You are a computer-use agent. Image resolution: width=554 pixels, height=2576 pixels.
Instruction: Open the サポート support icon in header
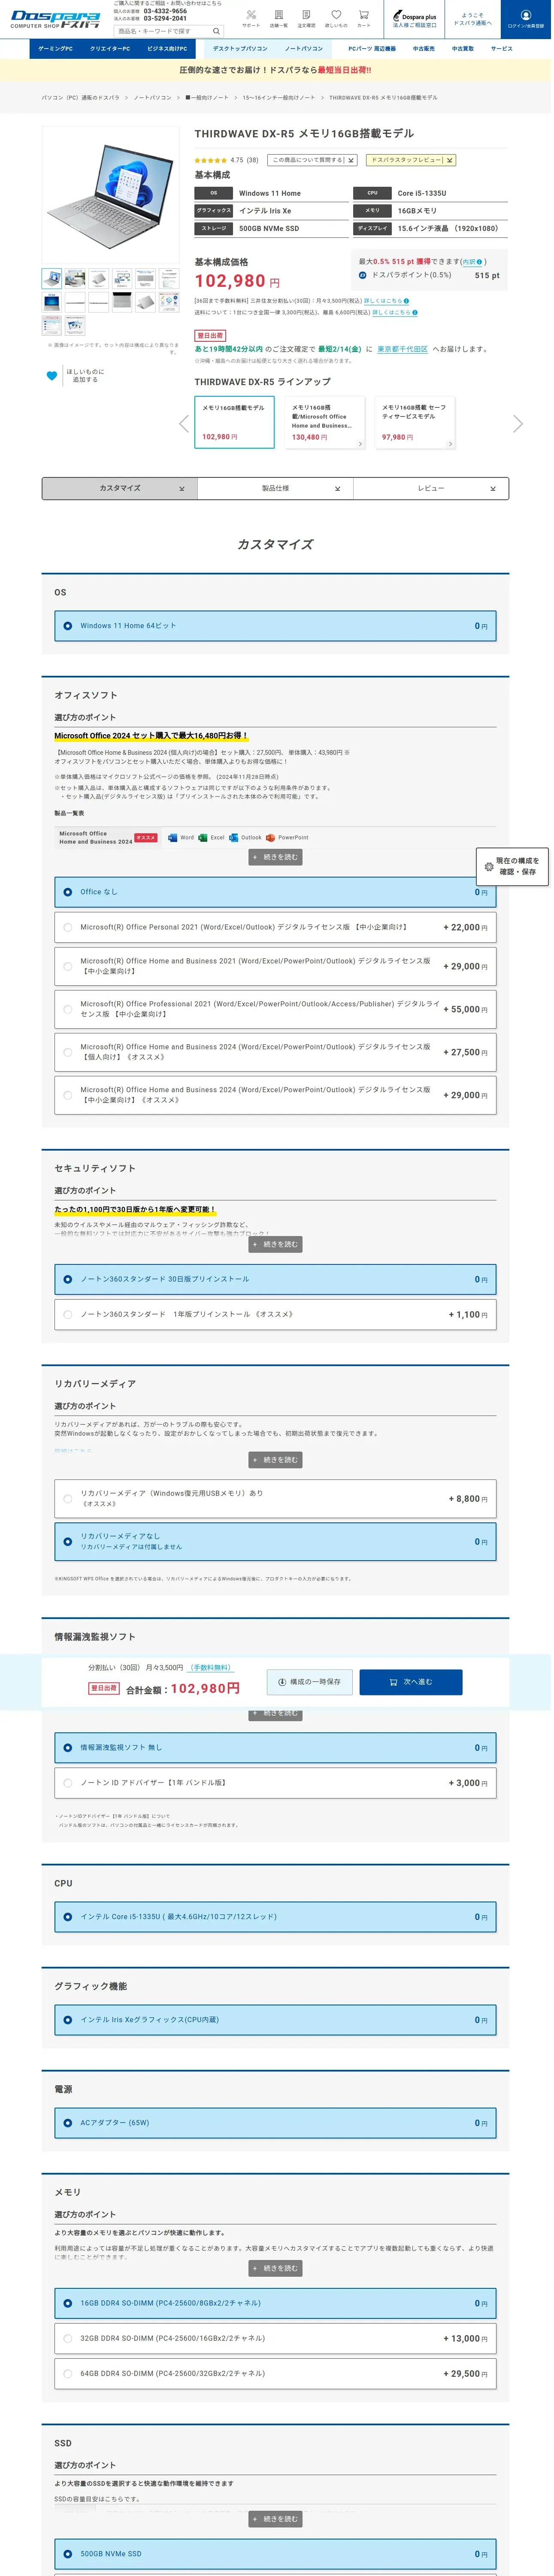252,18
